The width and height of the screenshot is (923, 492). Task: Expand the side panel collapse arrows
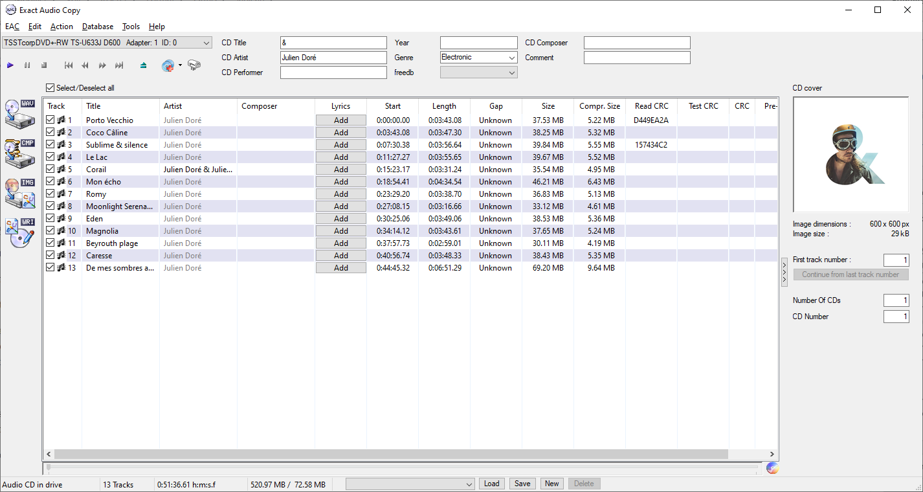tap(784, 271)
